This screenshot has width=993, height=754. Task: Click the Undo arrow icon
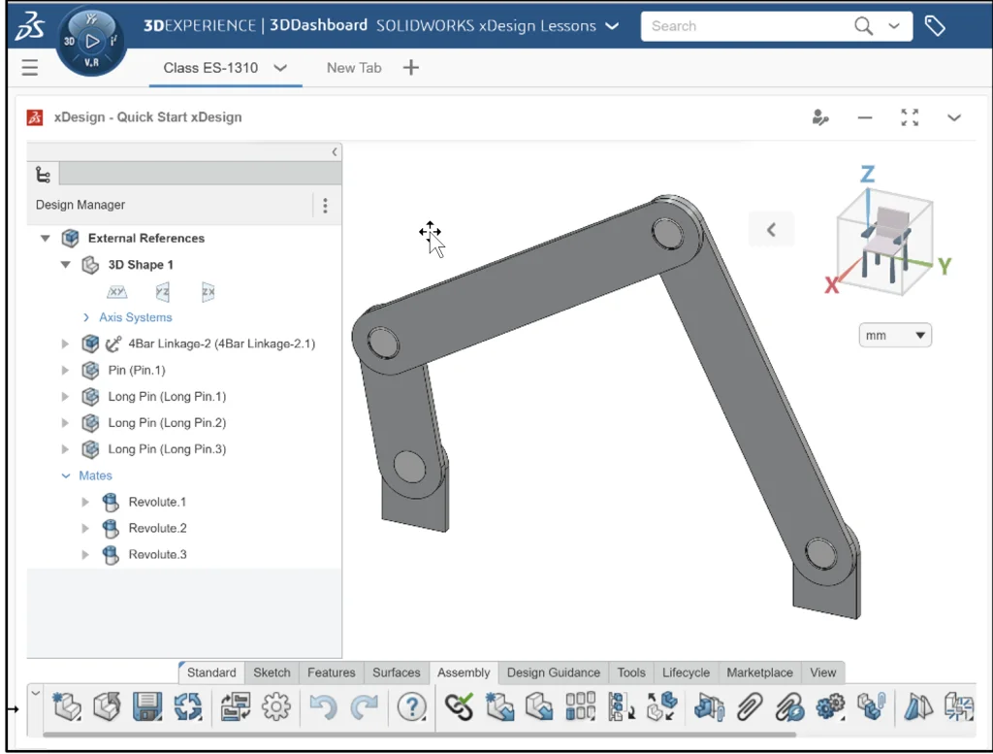(x=325, y=707)
